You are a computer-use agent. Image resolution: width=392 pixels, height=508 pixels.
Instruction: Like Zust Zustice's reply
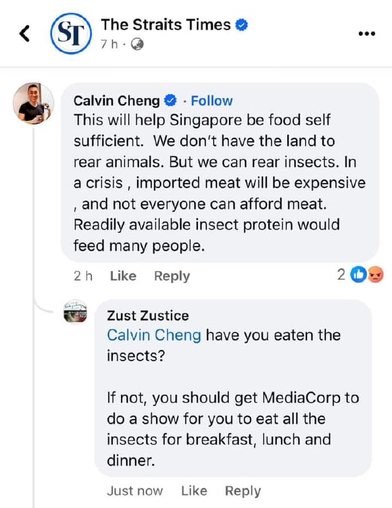[194, 491]
